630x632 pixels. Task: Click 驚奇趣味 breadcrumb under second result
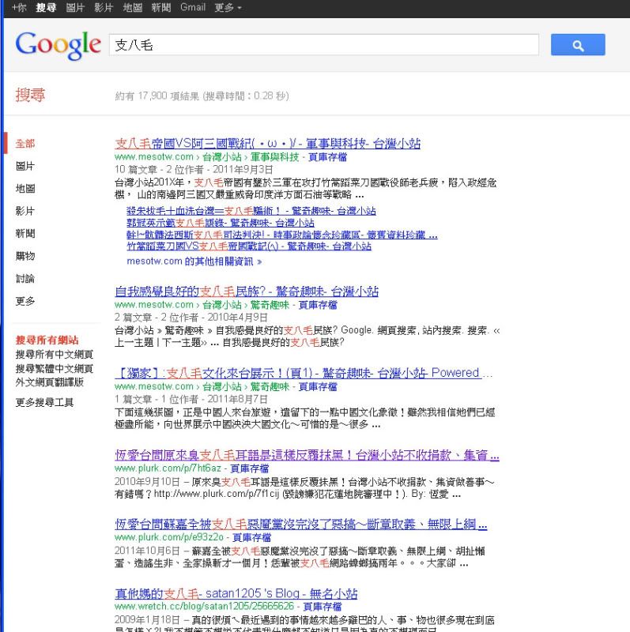pos(270,305)
